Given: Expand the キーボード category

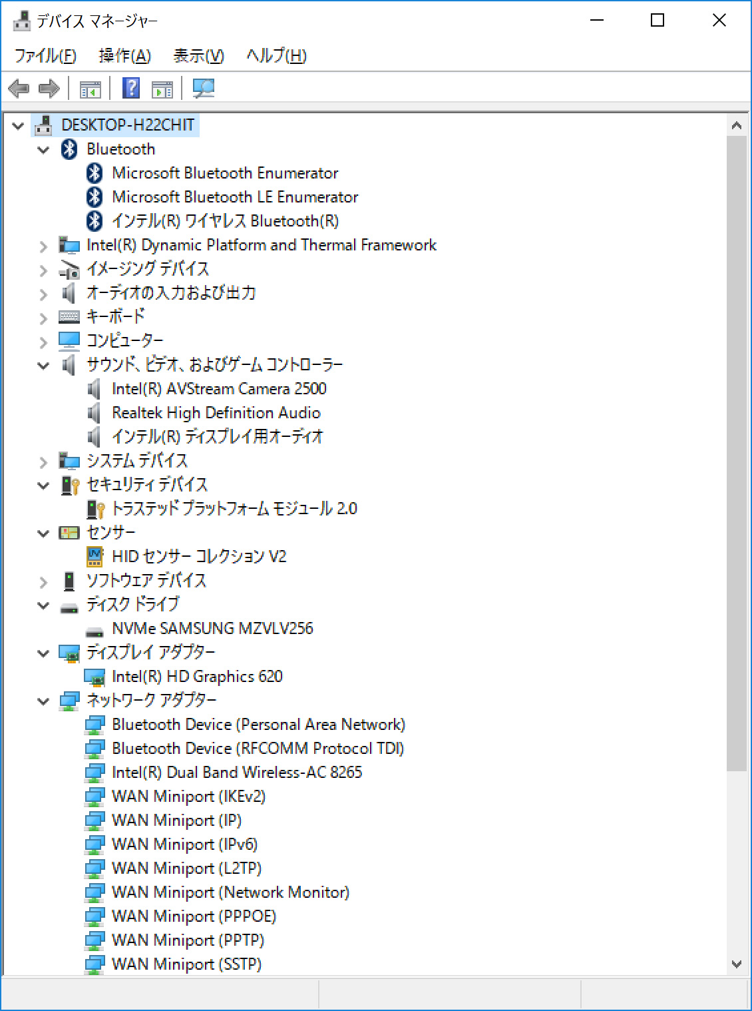Looking at the screenshot, I should coord(43,318).
